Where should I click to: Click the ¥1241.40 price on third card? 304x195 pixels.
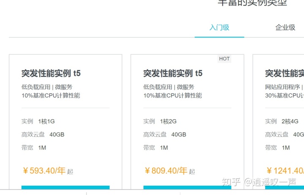285,171
